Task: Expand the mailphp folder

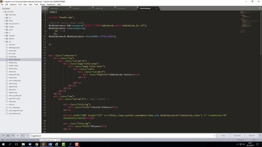Action: click(x=5, y=36)
